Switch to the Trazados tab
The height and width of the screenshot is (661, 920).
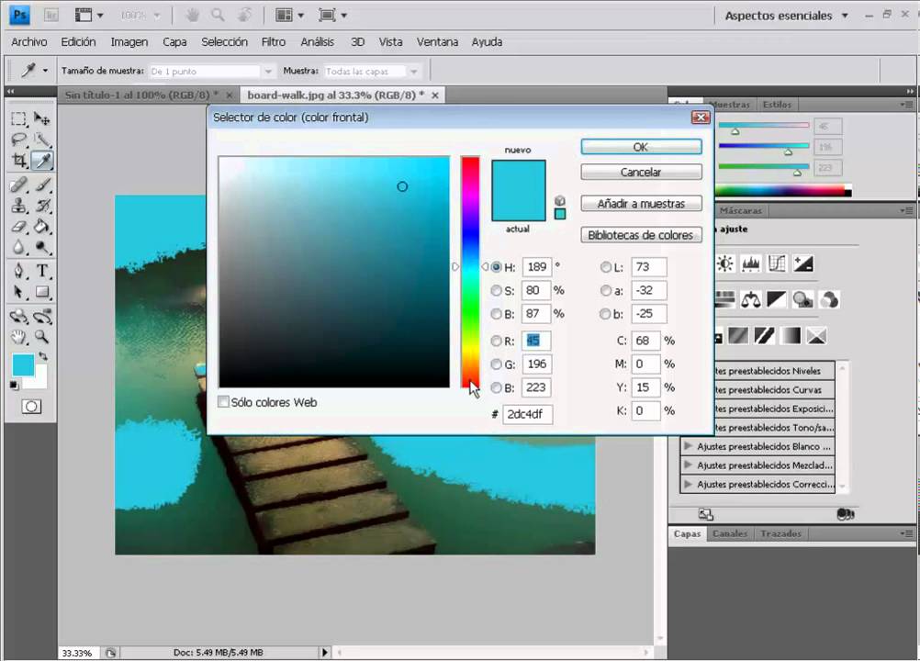(x=780, y=533)
